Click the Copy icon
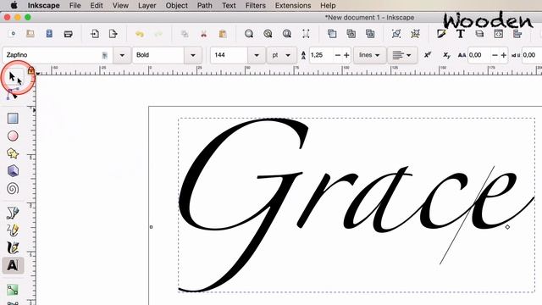This screenshot has height=305, width=542. tap(185, 34)
